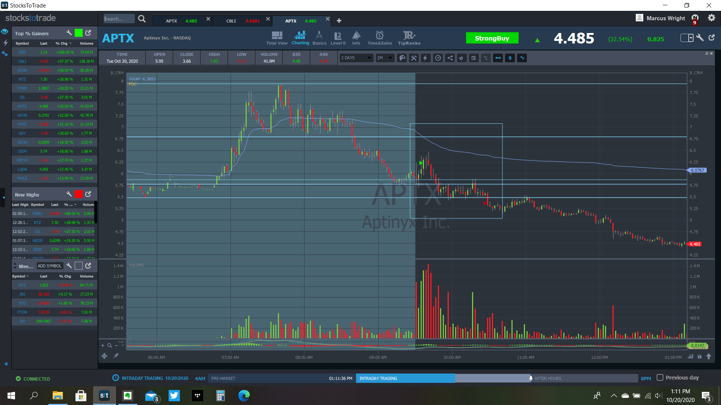The height and width of the screenshot is (405, 721).
Task: Expand the 2 DAYS range dropdown
Action: [x=356, y=58]
